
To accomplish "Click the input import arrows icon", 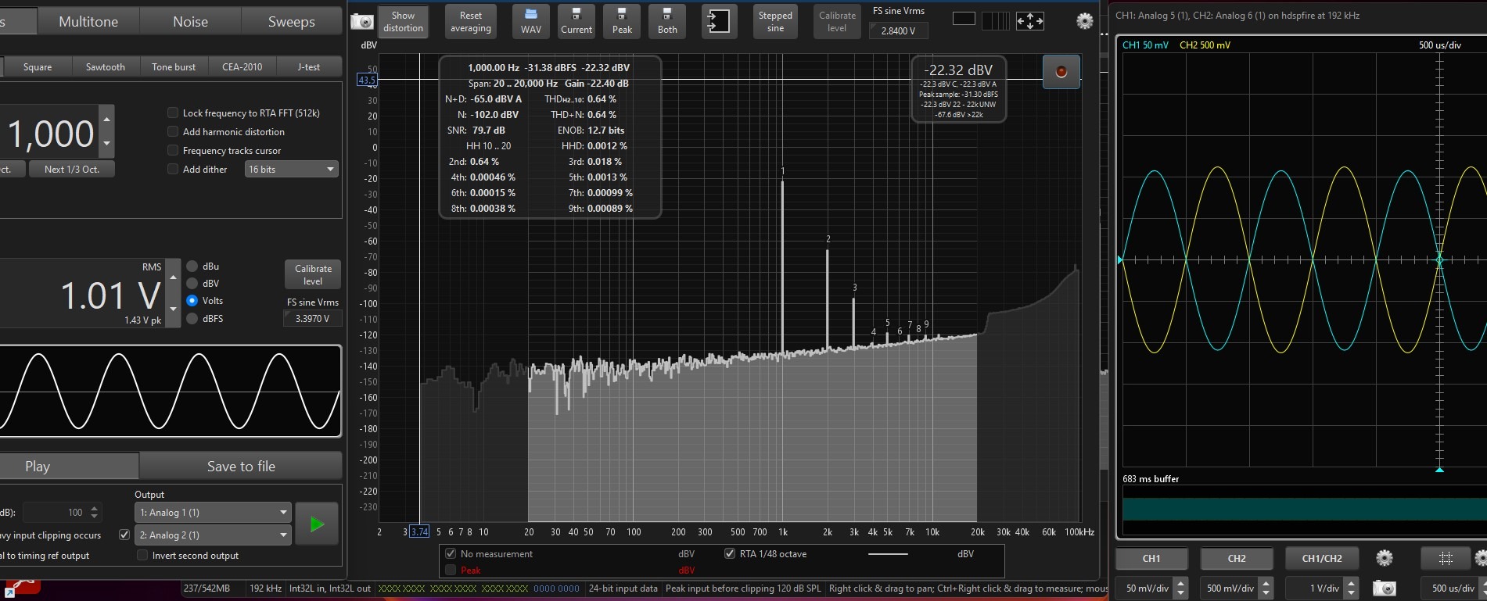I will 718,22.
